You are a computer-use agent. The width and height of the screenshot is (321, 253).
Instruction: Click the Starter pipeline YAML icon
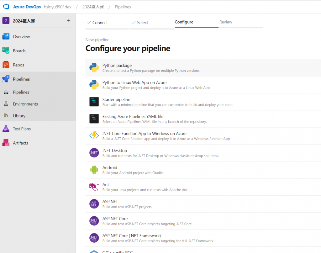point(94,102)
